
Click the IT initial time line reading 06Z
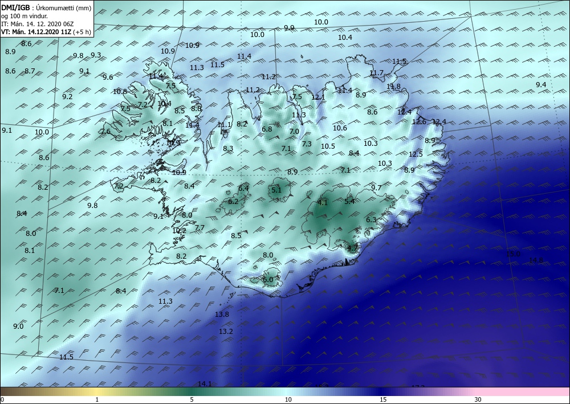pyautogui.click(x=38, y=24)
